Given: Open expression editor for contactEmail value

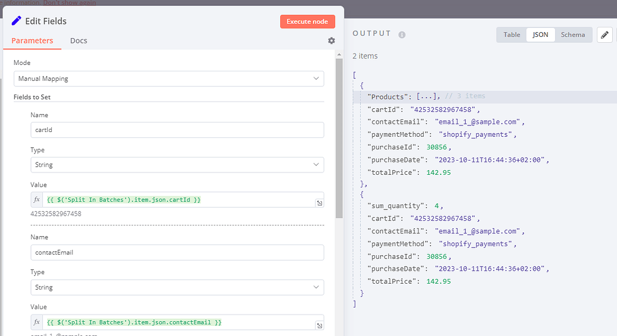Looking at the screenshot, I should click(320, 326).
